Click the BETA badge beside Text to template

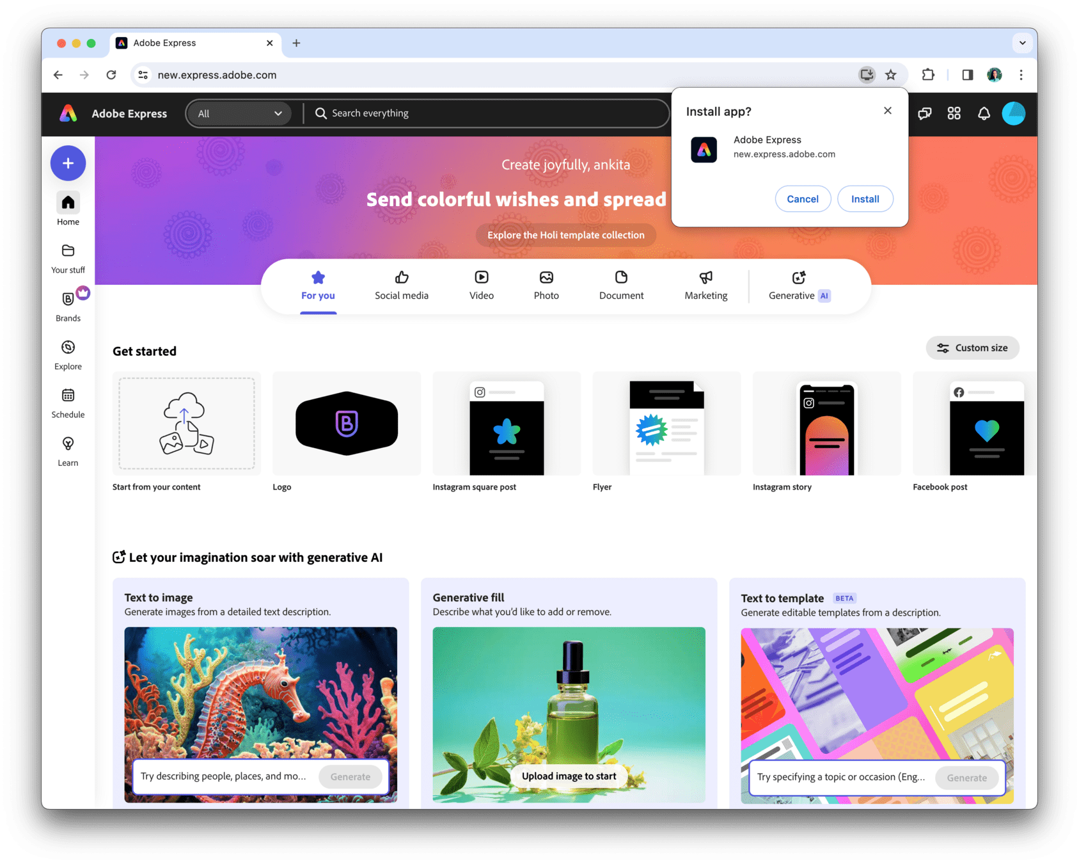pyautogui.click(x=844, y=598)
